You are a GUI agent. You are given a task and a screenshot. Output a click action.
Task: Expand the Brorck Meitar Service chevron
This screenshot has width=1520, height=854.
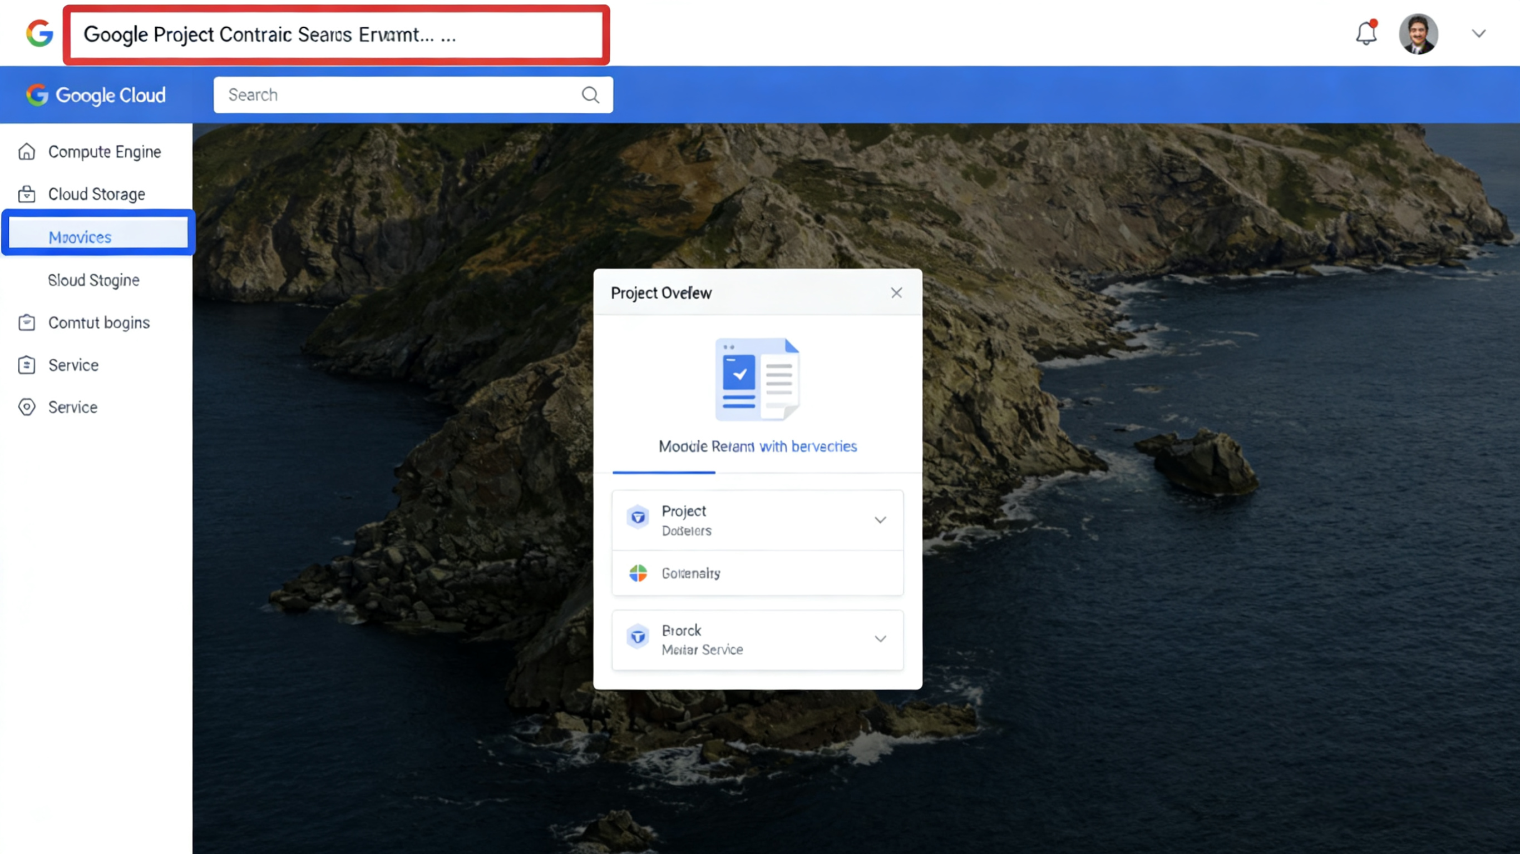880,639
